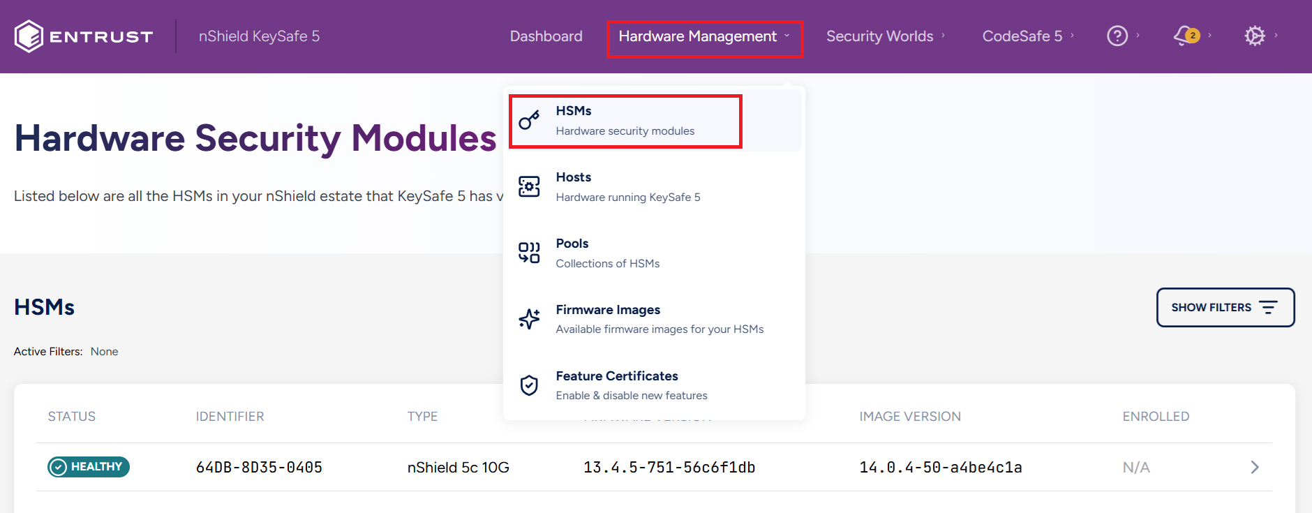Click the Hardware Security Modules heading
The width and height of the screenshot is (1312, 513).
click(x=255, y=138)
